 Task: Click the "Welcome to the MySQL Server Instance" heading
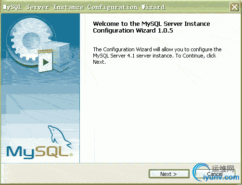[152, 24]
